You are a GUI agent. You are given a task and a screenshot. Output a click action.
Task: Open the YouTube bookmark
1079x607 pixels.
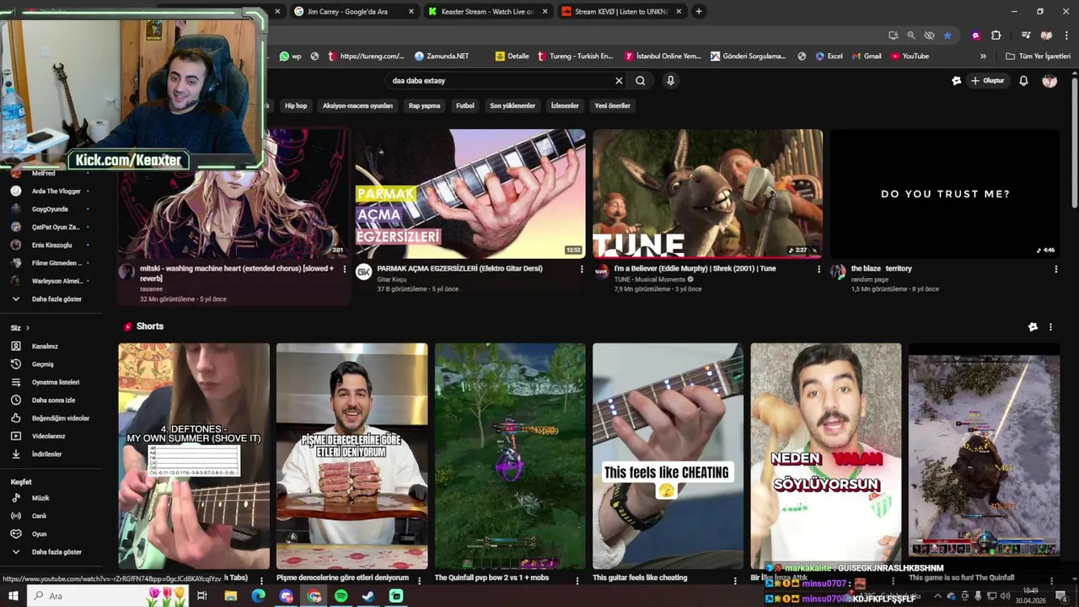910,56
